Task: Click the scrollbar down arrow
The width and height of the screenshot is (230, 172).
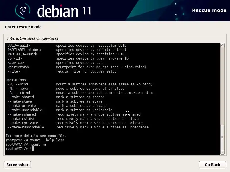Action: point(222,153)
